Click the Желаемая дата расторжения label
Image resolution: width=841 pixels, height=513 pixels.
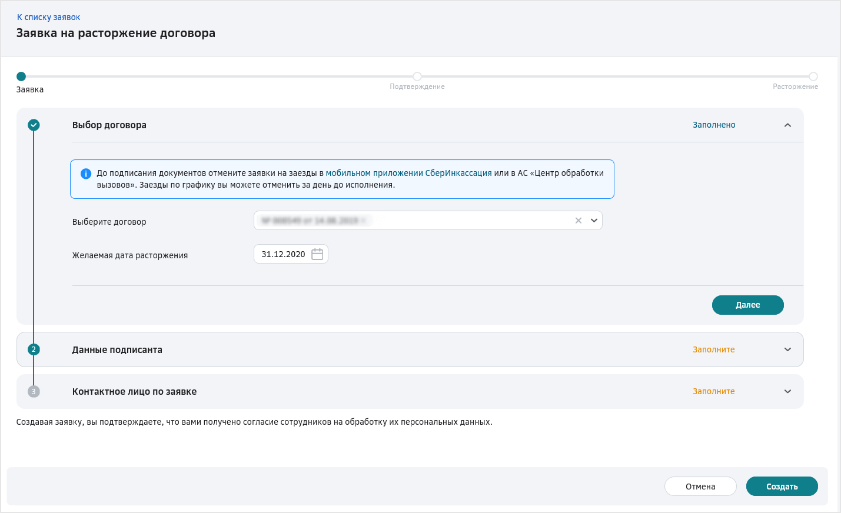pyautogui.click(x=130, y=255)
